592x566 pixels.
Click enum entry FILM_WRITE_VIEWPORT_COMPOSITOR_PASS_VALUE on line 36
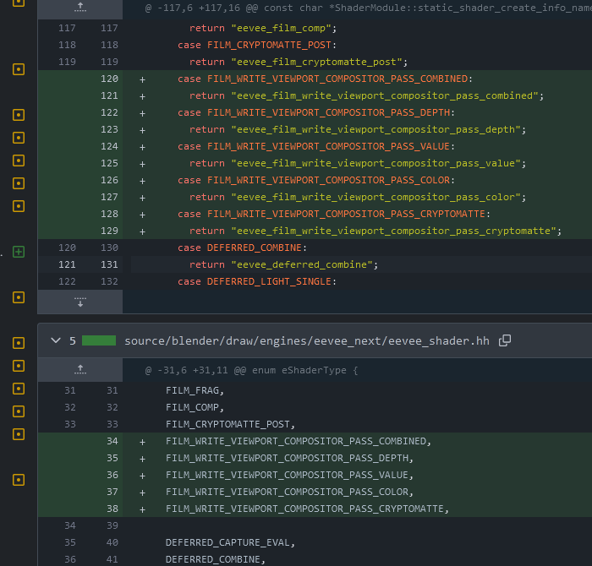289,475
